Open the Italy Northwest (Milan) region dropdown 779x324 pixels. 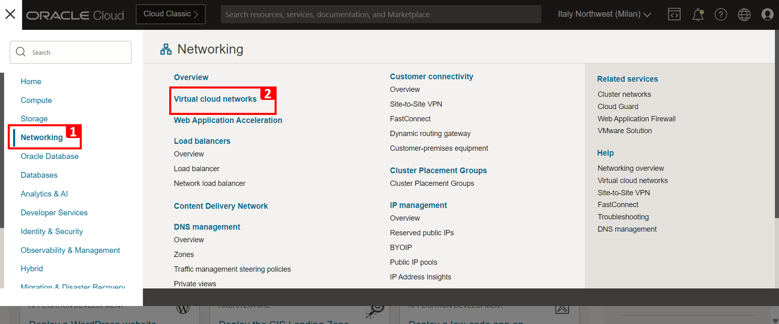(604, 14)
